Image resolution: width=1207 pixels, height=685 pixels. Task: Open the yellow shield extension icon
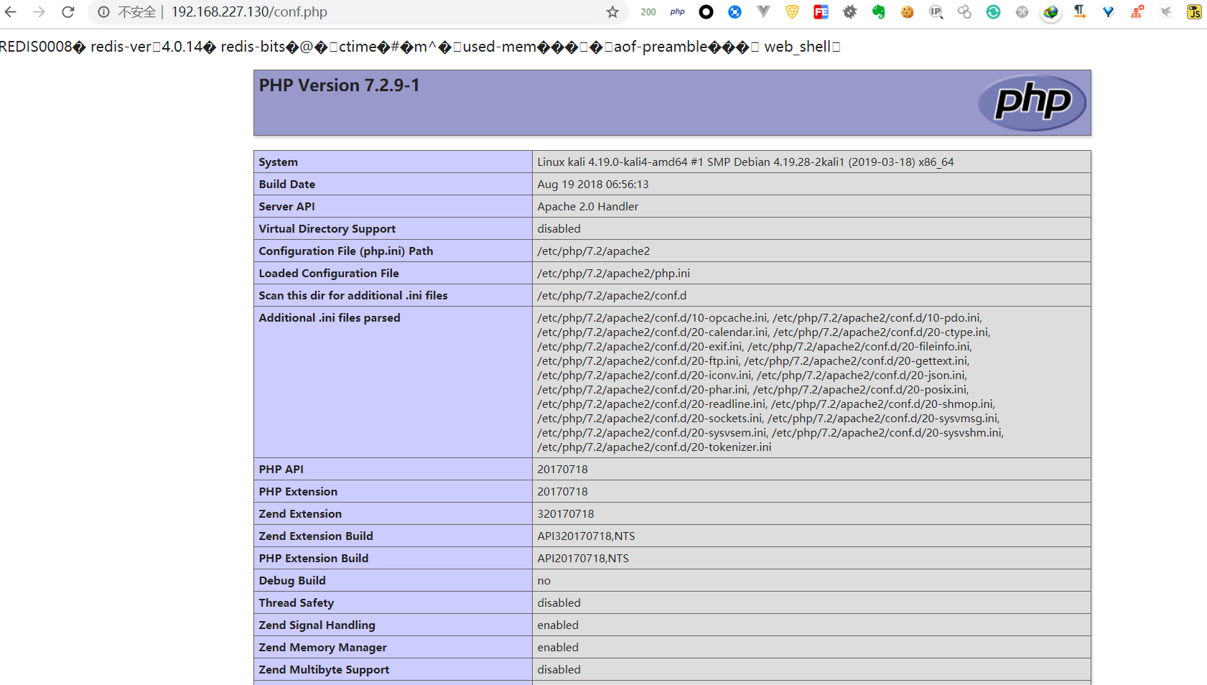[792, 12]
